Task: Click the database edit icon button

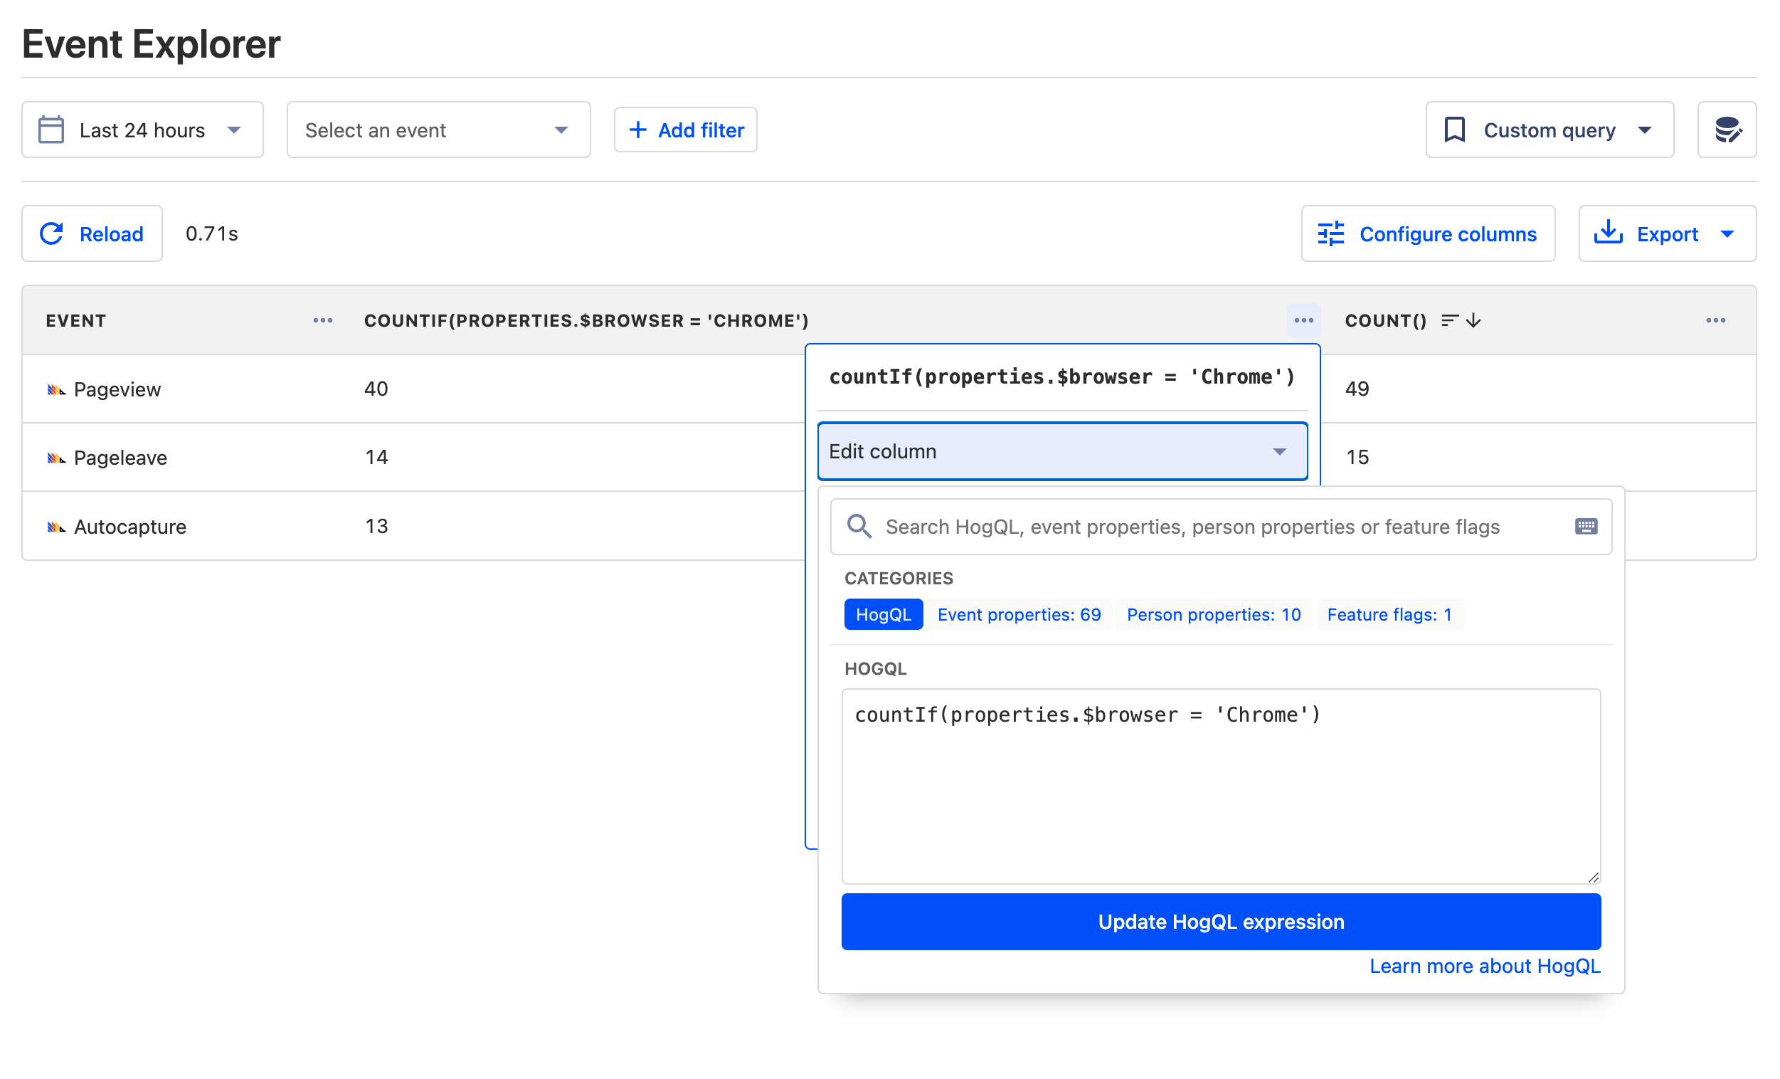Action: click(1726, 130)
